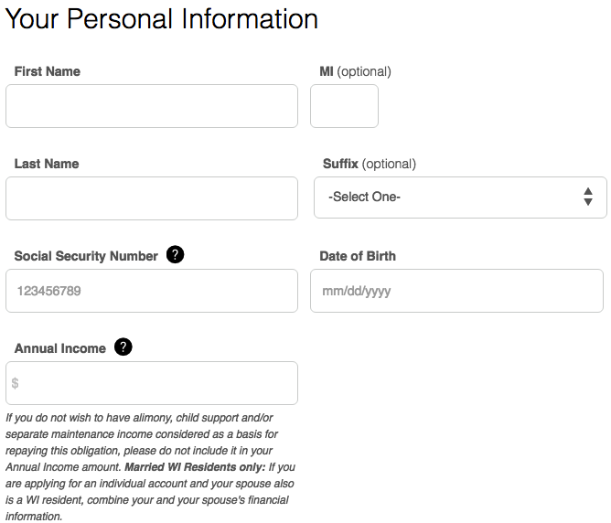Click the Annual Income label text

tap(60, 348)
